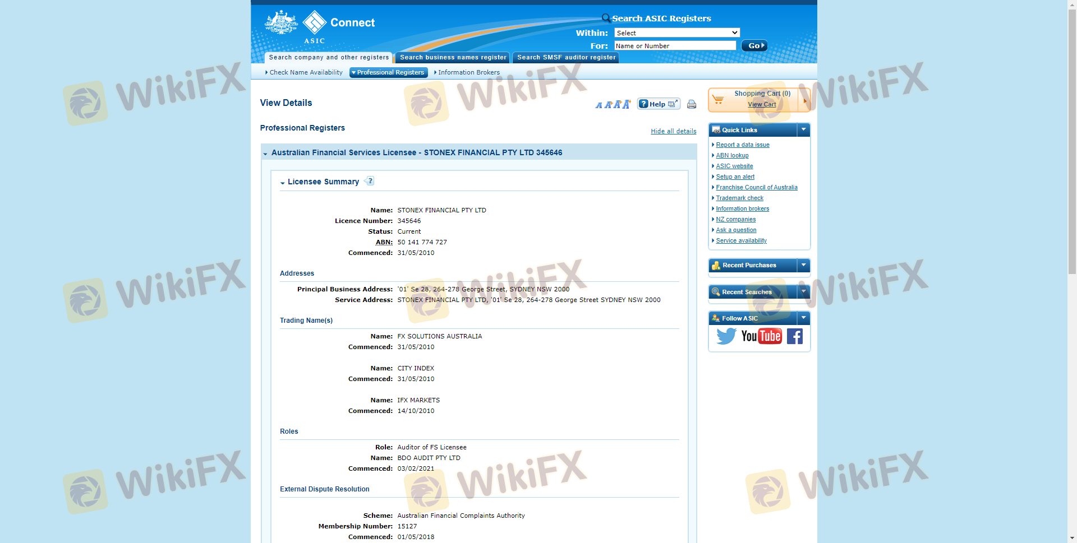Click the Facebook icon under Follow ASIC

[794, 336]
